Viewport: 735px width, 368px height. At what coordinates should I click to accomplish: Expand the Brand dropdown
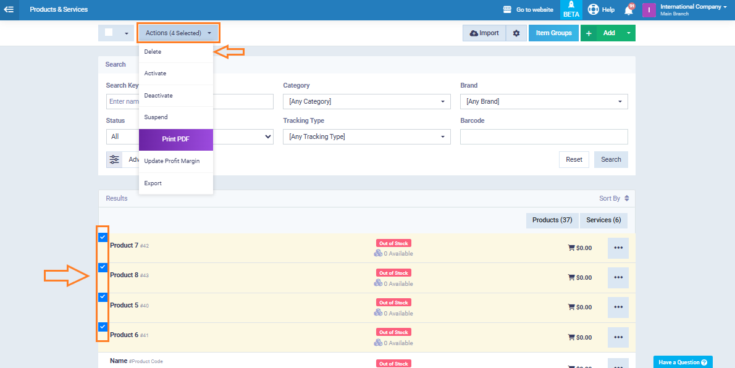544,101
